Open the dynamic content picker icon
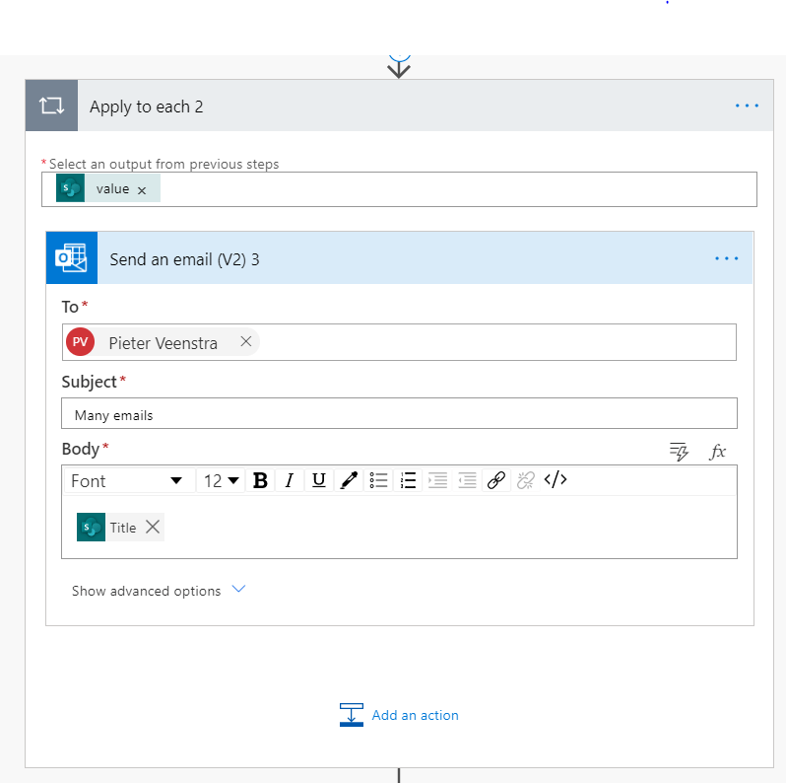Viewport: 786px width, 783px height. 679,452
